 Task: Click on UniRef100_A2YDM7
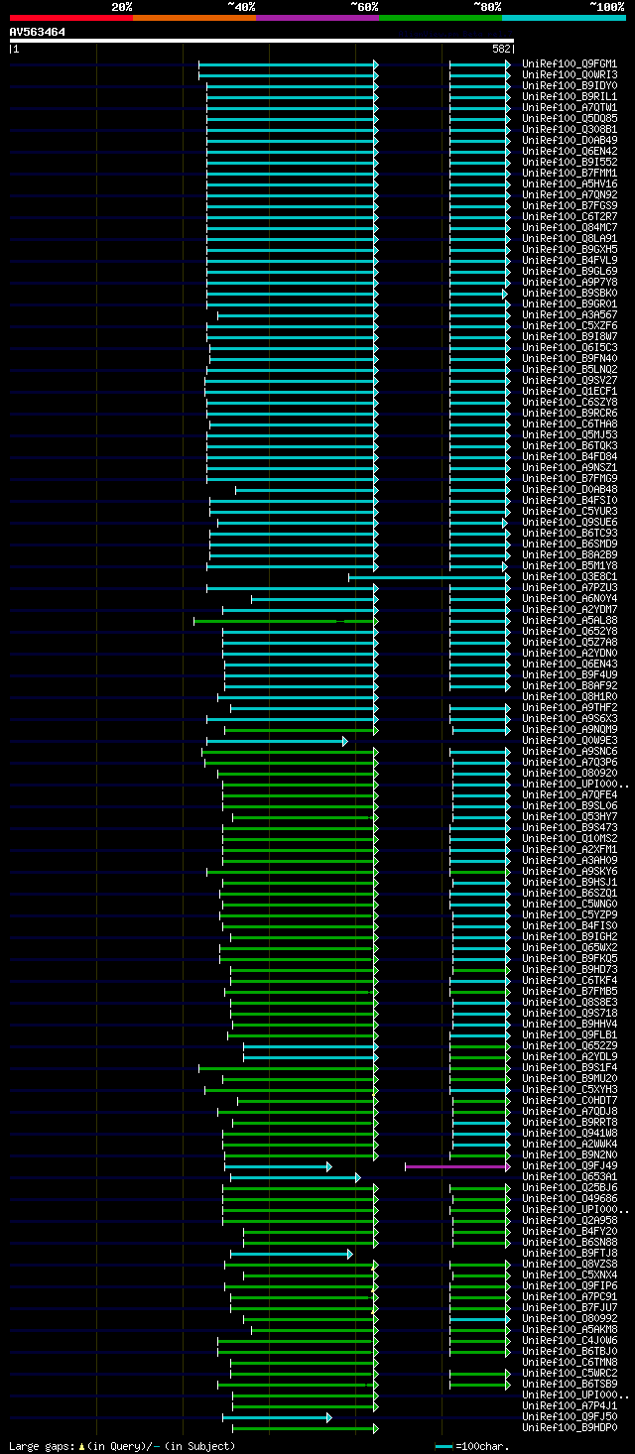click(x=570, y=610)
